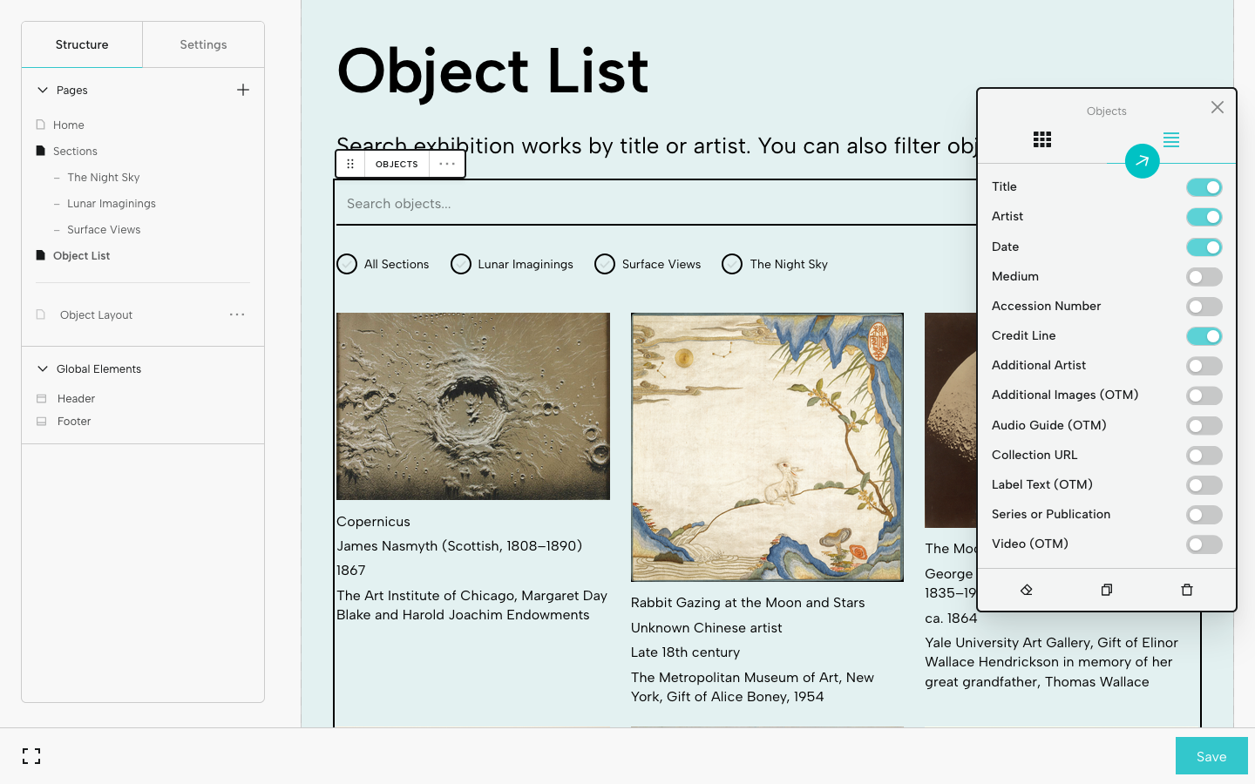Select the Lunar Imaginings filter radio
The height and width of the screenshot is (784, 1255).
461,264
